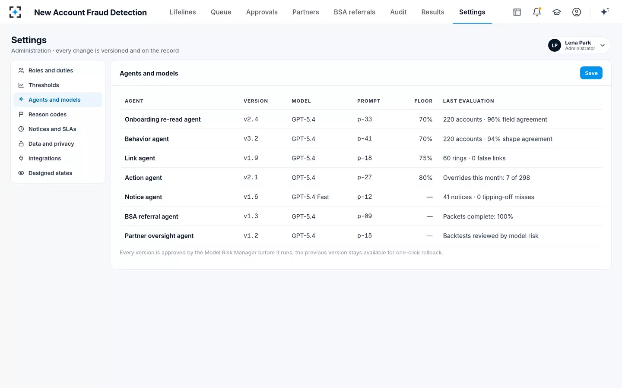The height and width of the screenshot is (388, 622).
Task: Open the Audit tab
Action: (398, 12)
